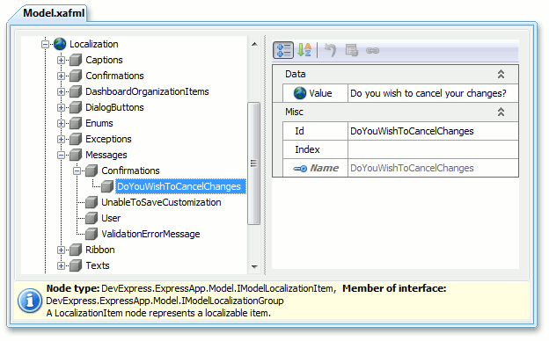Click the Messages cube icon
This screenshot has height=341, width=549.
76,155
